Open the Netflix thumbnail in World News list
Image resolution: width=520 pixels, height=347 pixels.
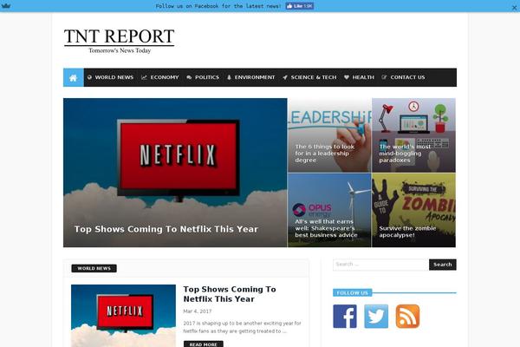click(123, 316)
